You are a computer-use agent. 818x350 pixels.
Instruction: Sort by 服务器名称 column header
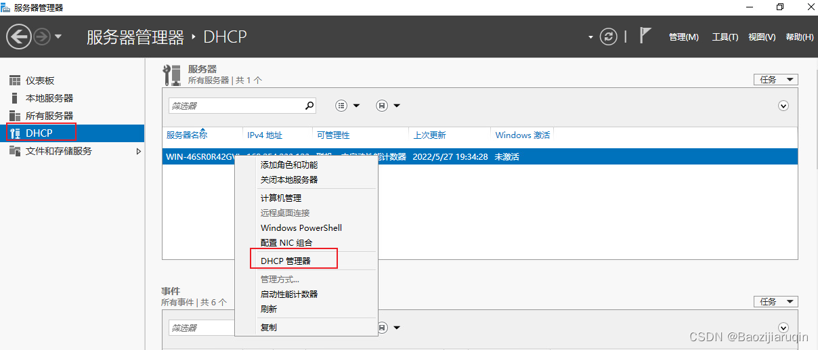click(187, 135)
